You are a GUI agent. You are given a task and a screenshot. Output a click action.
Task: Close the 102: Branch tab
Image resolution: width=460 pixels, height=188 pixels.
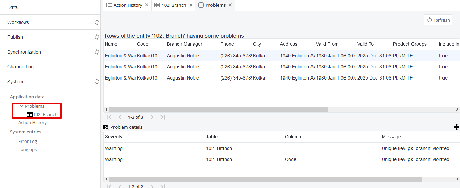click(x=191, y=5)
